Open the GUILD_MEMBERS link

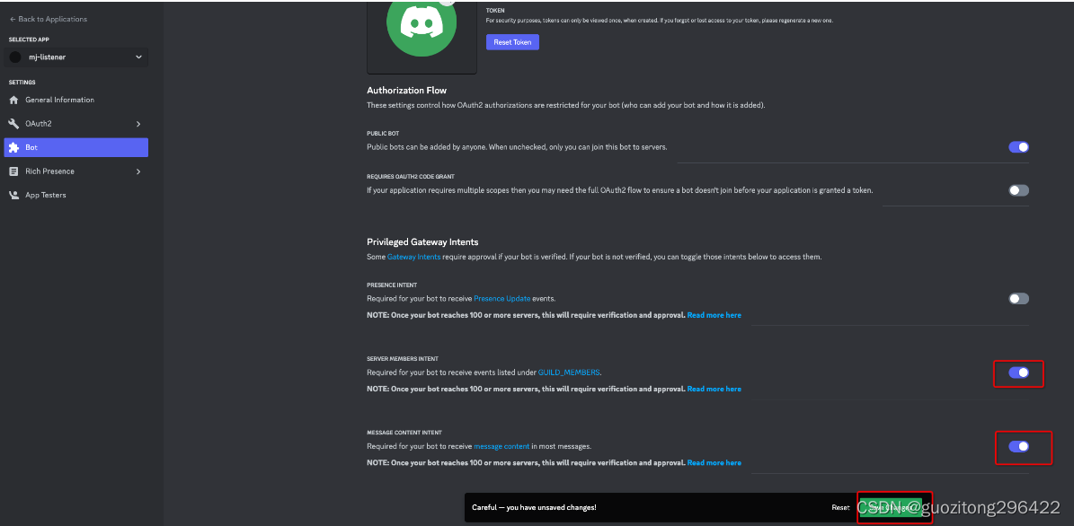pos(569,373)
